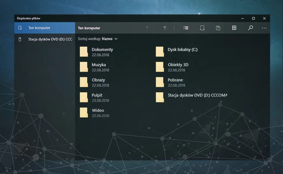
Task: Click the Dysk lokalny (C:) icon
Action: coord(160,52)
